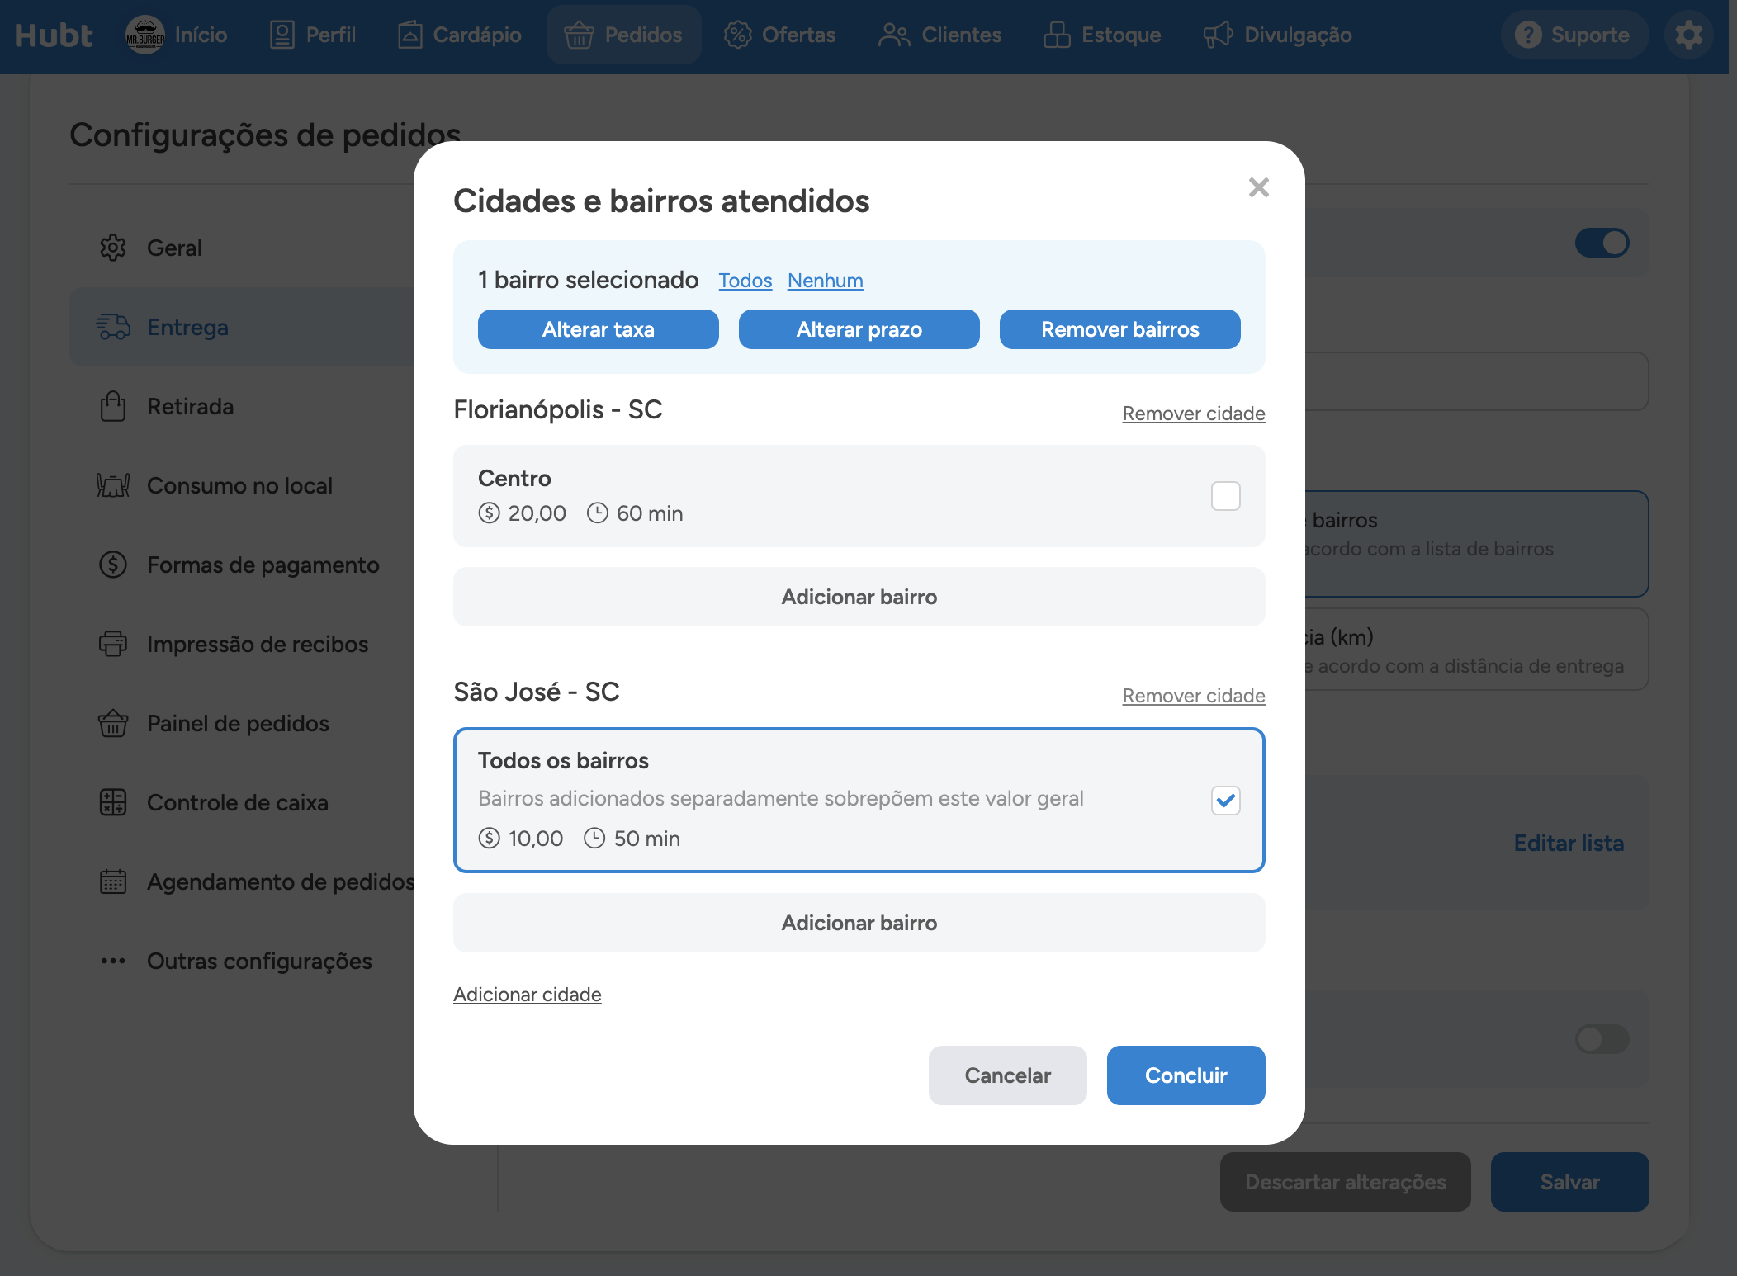This screenshot has width=1737, height=1276.
Task: Click the Suporte help button
Action: point(1574,35)
